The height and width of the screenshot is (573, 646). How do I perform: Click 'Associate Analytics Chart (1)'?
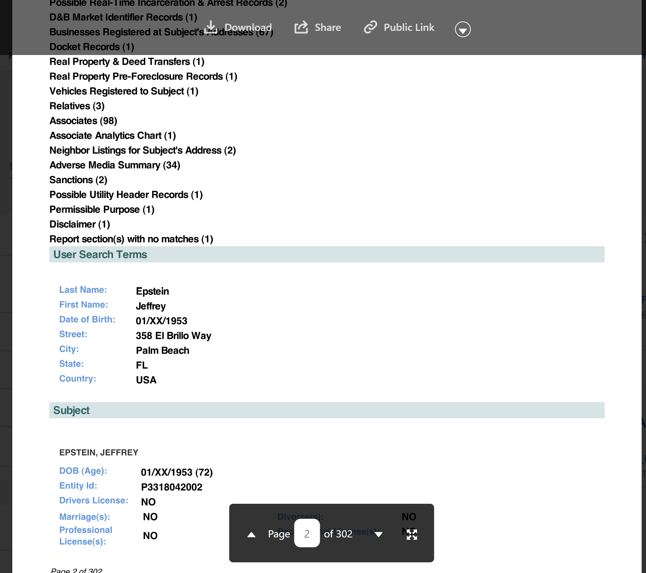pos(113,136)
